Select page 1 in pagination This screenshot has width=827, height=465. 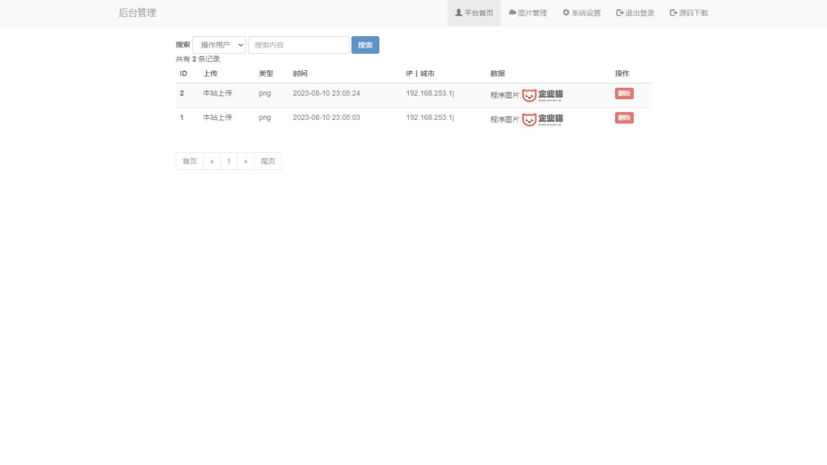point(229,161)
